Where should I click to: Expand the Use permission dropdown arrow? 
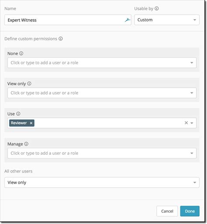[192, 123]
